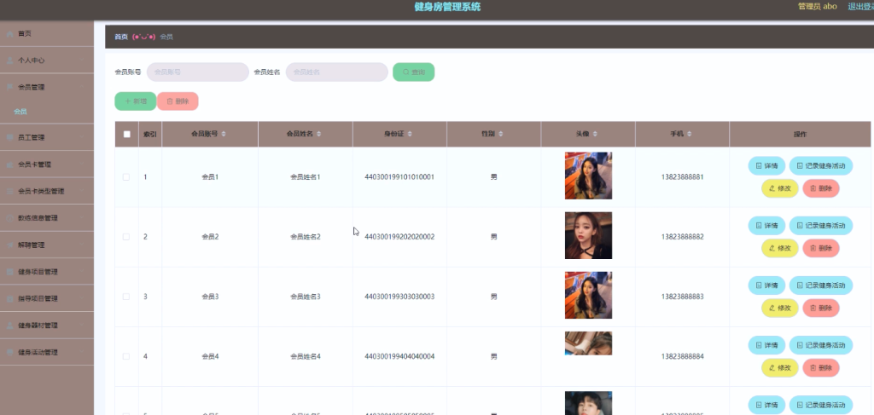Click the sort arrows on 会员账号 column header

pyautogui.click(x=224, y=134)
